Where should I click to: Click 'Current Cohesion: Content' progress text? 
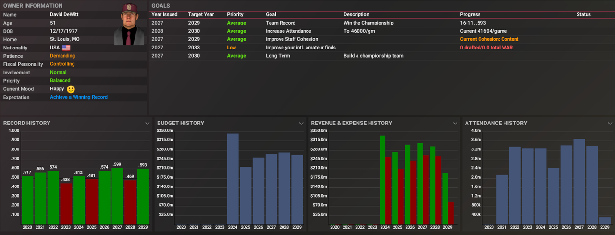489,39
